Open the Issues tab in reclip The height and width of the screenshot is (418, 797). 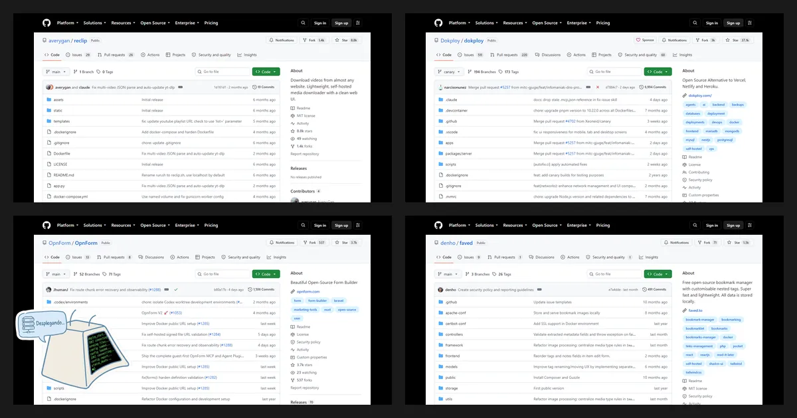(x=78, y=55)
